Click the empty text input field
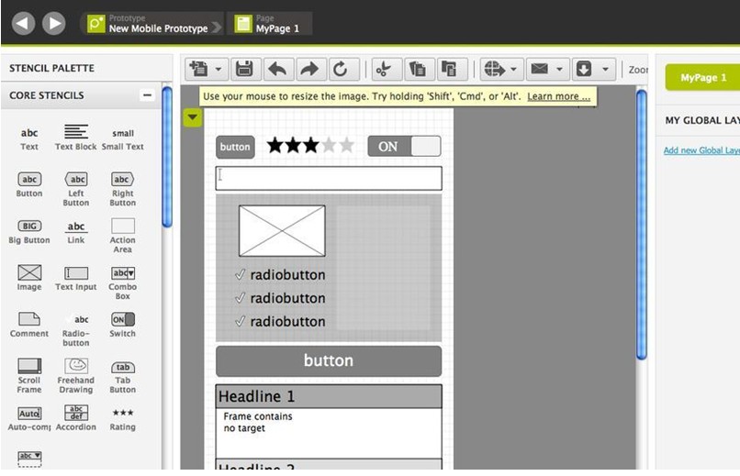 [x=328, y=178]
